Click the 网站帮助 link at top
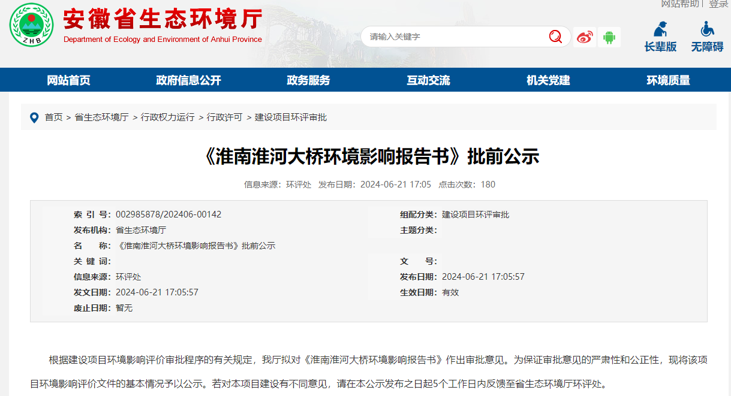The image size is (731, 396). pyautogui.click(x=680, y=4)
